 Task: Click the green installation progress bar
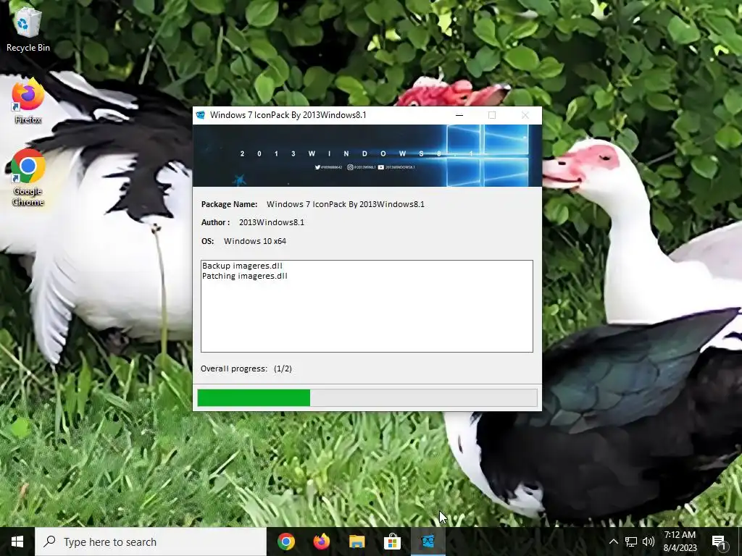click(367, 397)
